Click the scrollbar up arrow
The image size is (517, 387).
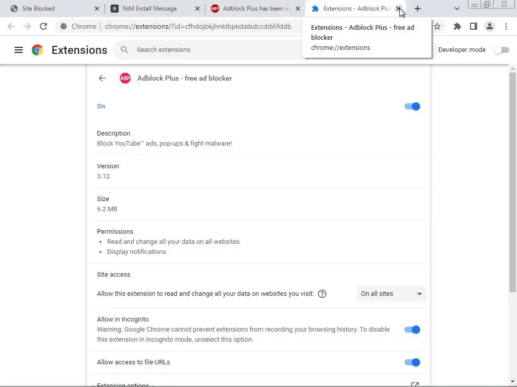pos(512,69)
